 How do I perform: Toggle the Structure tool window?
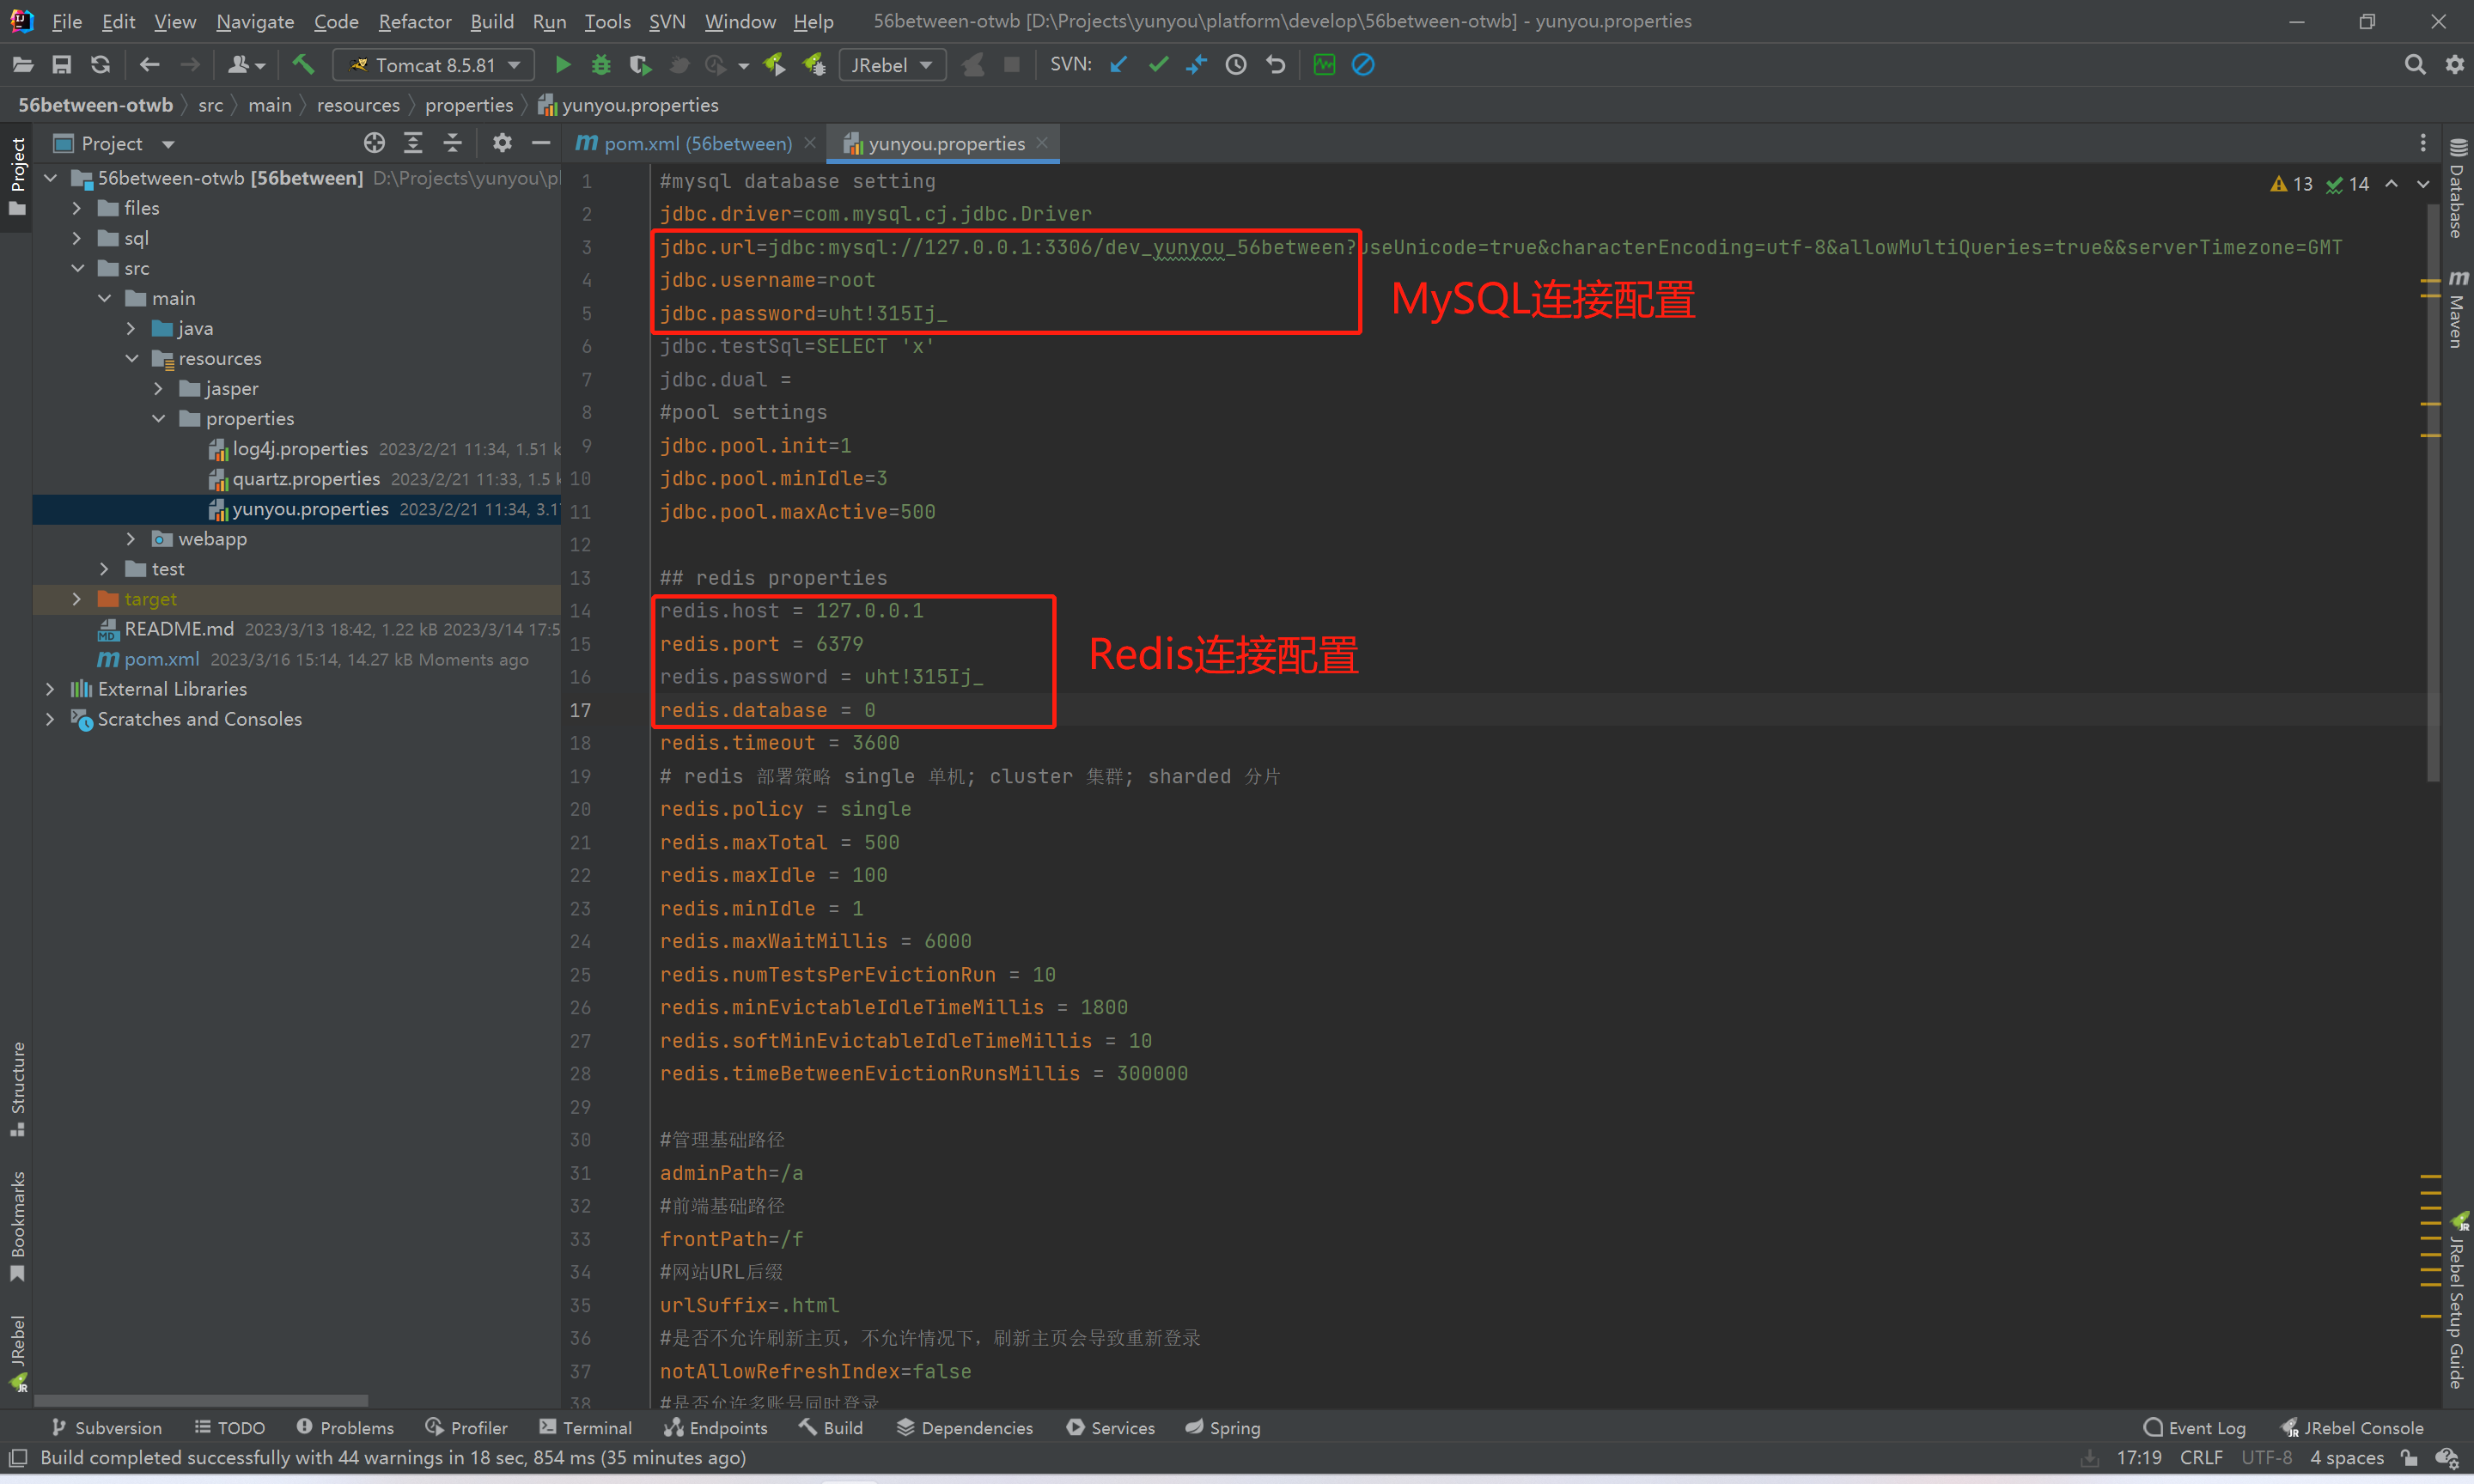tap(17, 1088)
